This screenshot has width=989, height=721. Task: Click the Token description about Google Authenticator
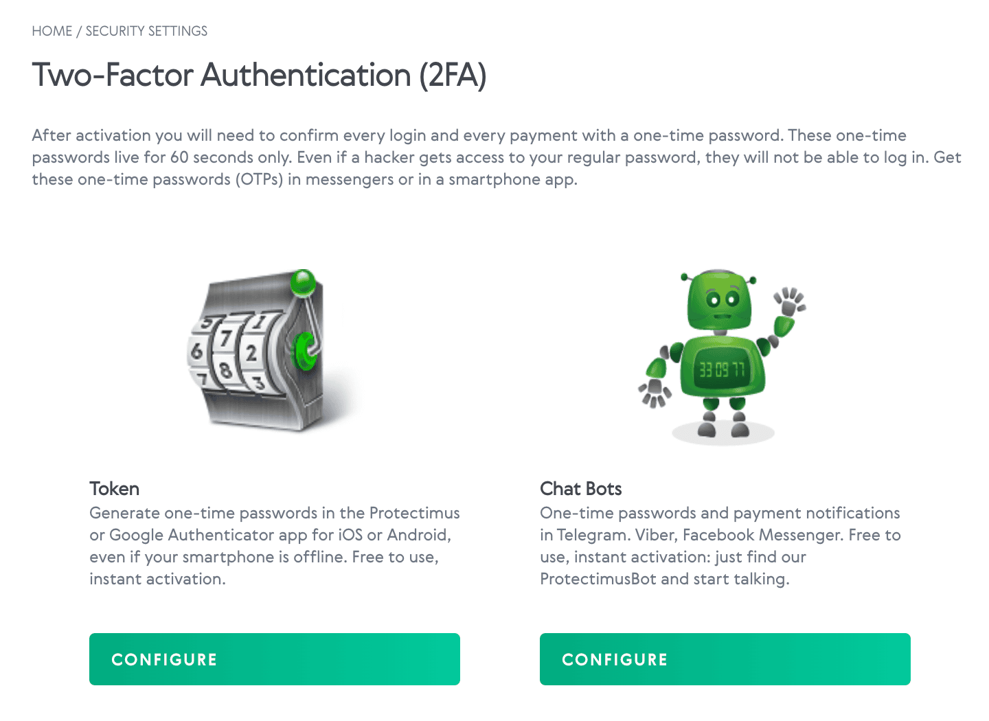(x=274, y=546)
